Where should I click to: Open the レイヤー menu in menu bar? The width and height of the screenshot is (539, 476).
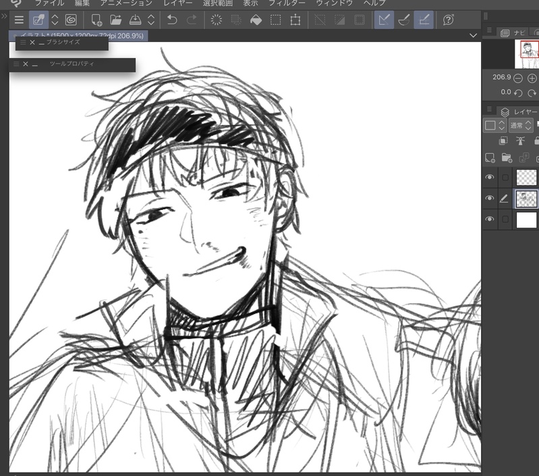[177, 3]
